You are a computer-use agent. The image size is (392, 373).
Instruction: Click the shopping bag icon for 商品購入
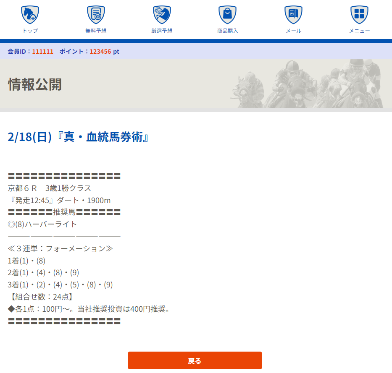(227, 15)
